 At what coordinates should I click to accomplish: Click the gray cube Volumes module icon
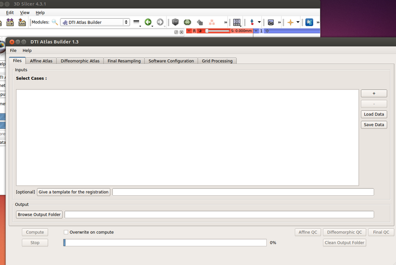tap(175, 22)
